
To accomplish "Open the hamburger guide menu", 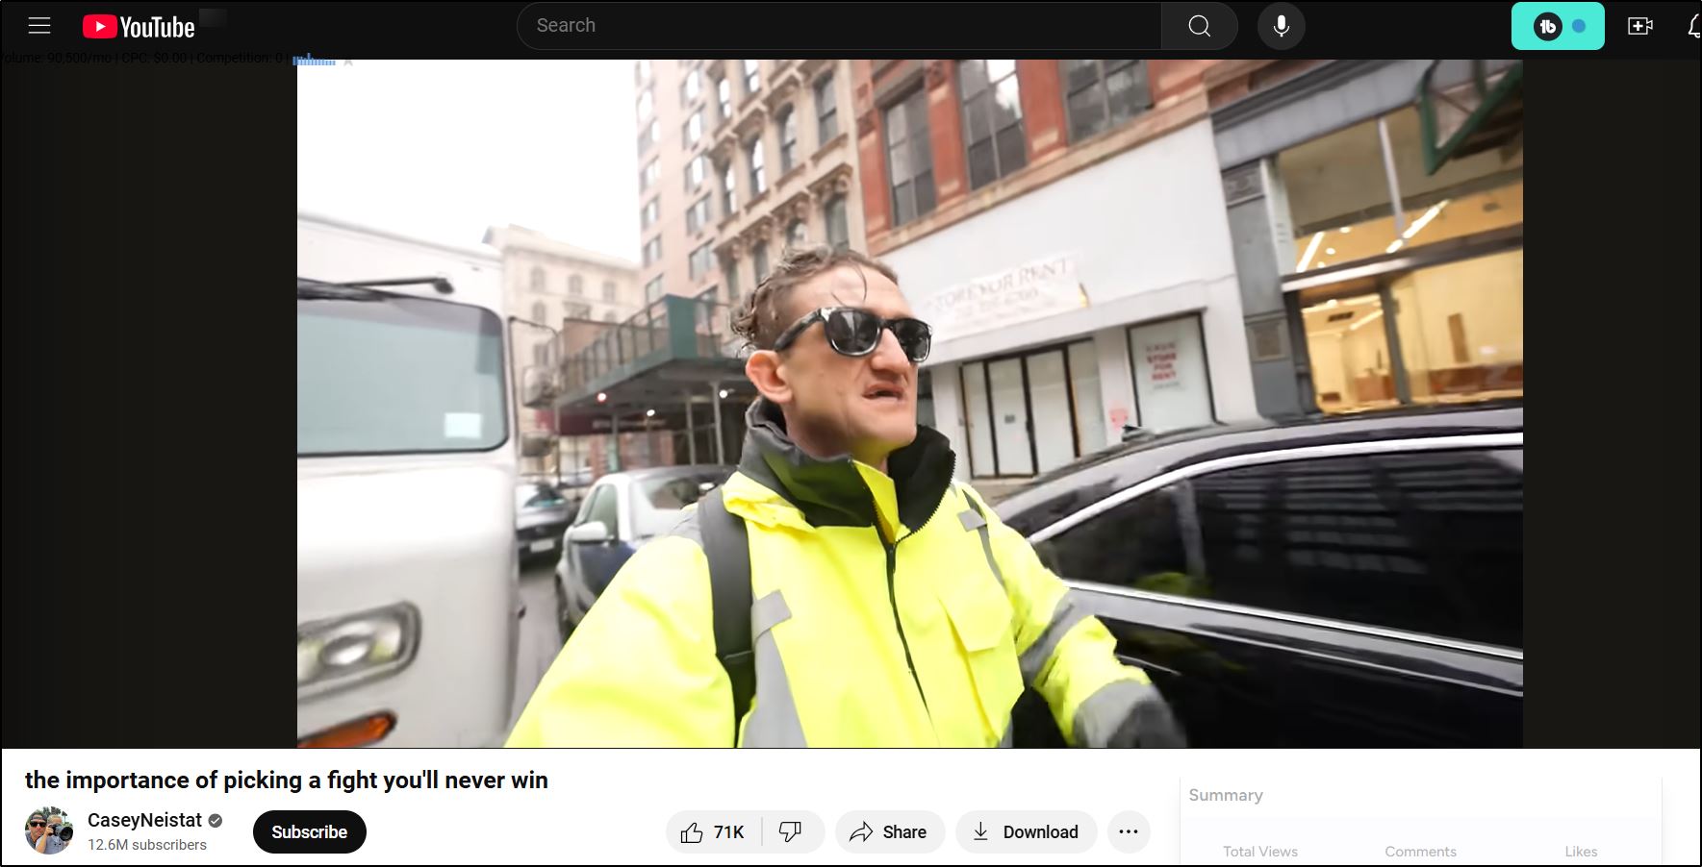I will pos(39,26).
